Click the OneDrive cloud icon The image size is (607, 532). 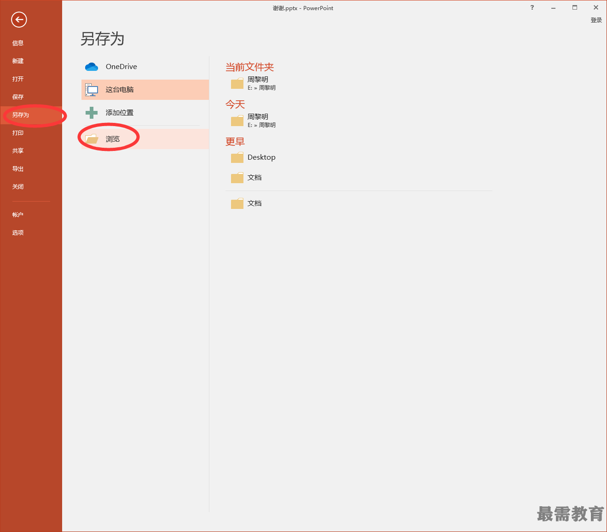(x=92, y=67)
